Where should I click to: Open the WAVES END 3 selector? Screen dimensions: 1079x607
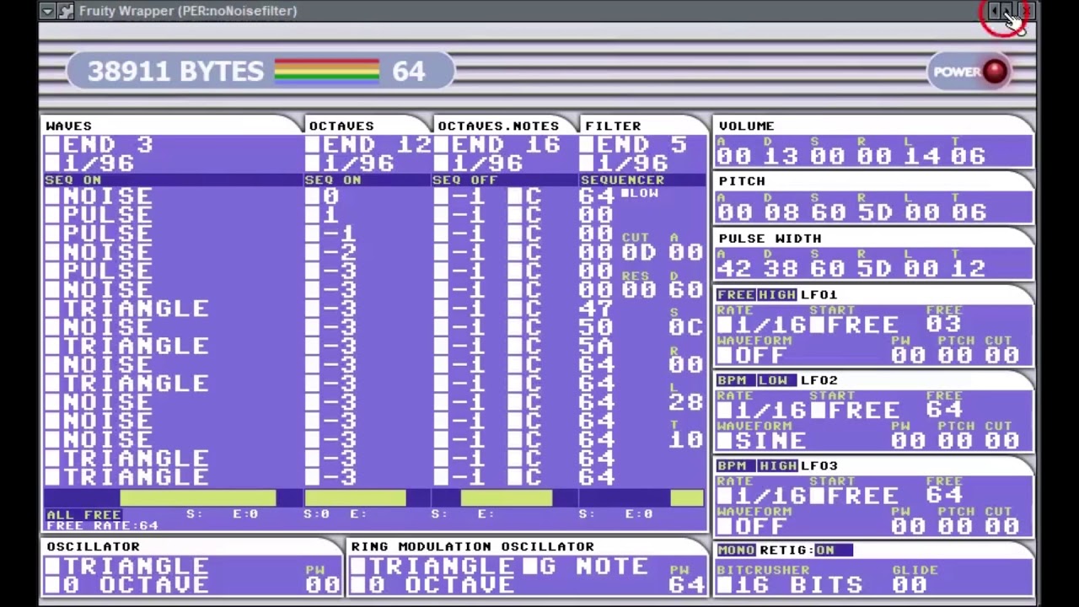[x=99, y=145]
